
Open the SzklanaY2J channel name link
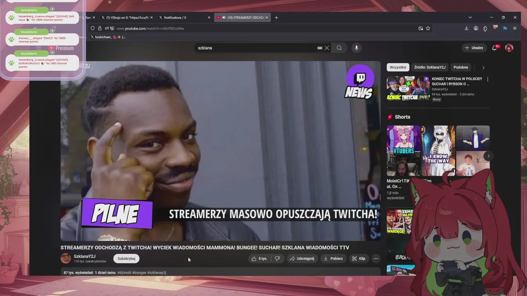pos(84,257)
